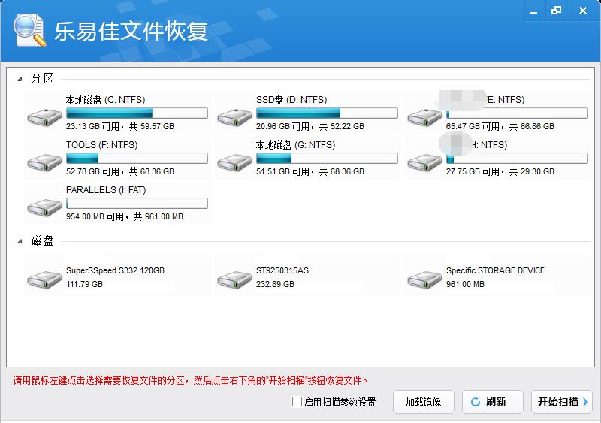
Task: Select the H: NTFS partition drive icon
Action: [x=424, y=161]
